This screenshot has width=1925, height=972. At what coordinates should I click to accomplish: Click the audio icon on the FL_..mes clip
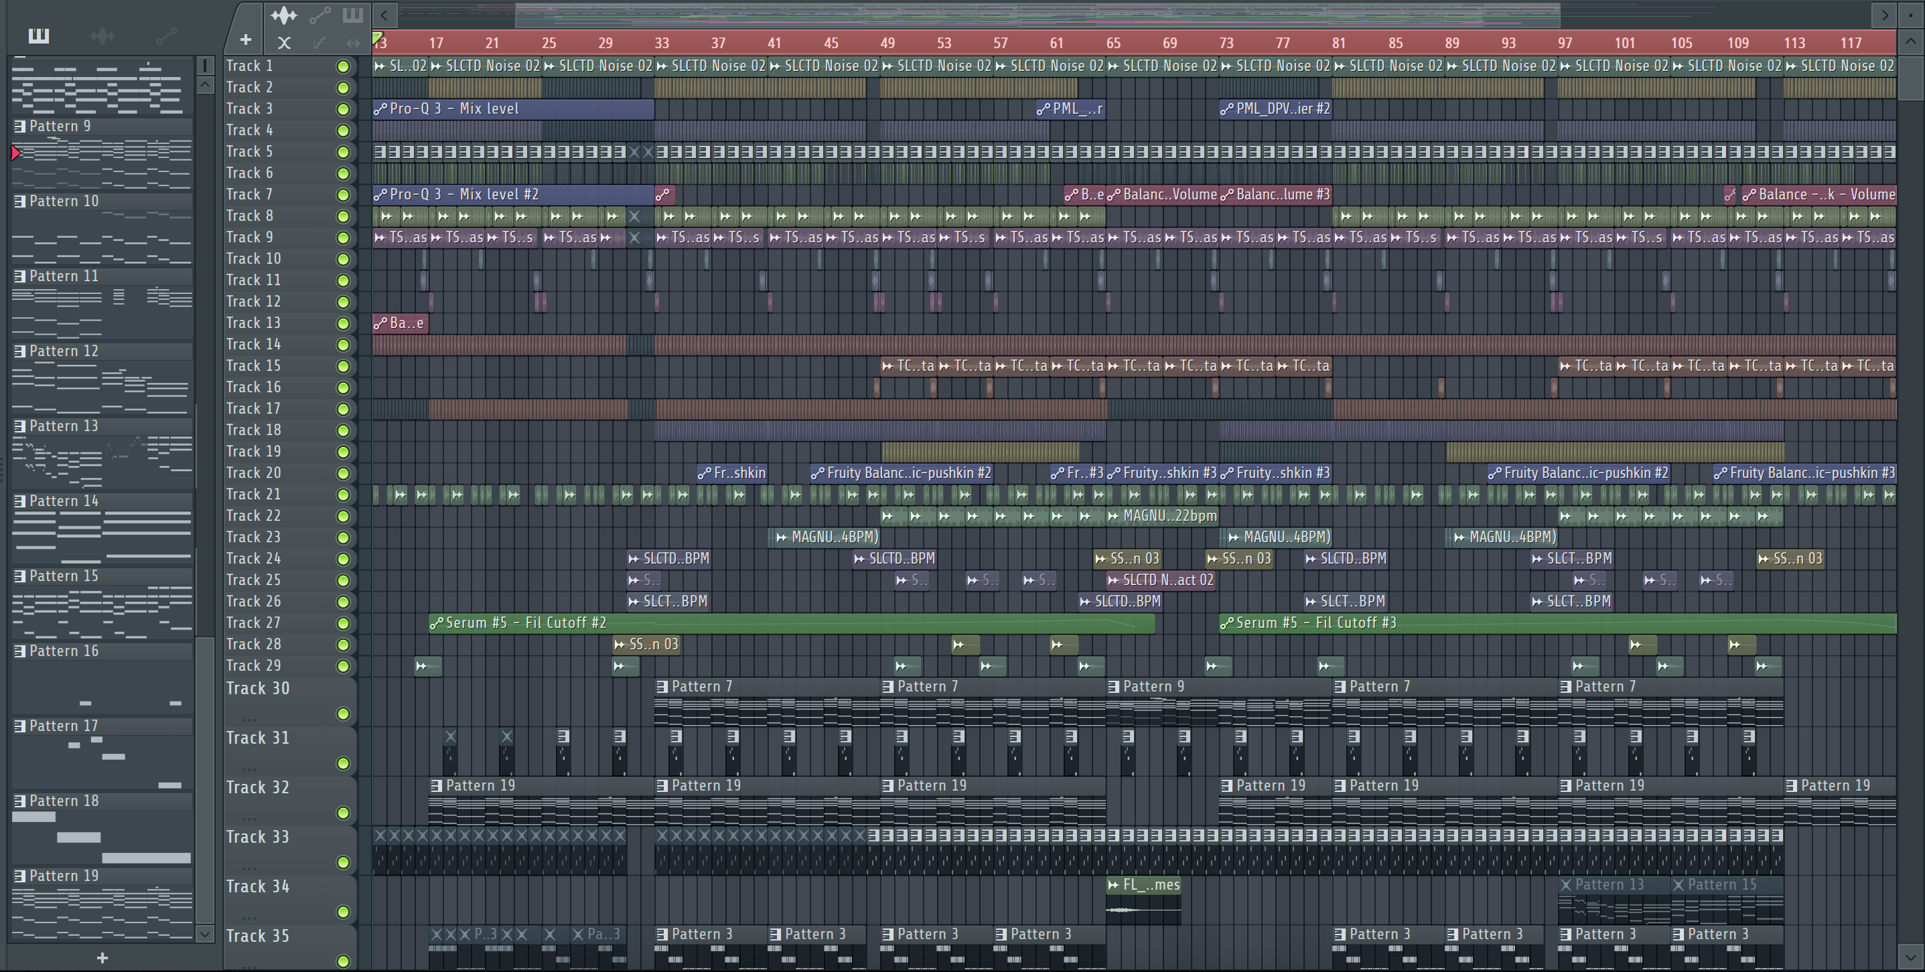point(1114,886)
